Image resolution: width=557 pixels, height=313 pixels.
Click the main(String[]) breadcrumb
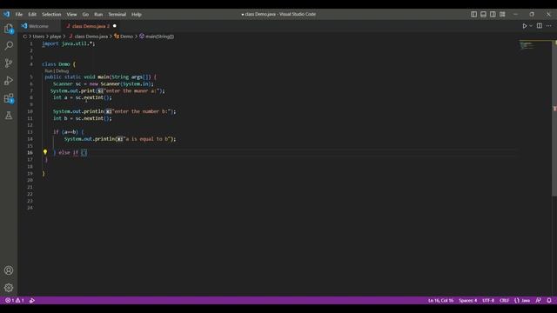tap(159, 37)
